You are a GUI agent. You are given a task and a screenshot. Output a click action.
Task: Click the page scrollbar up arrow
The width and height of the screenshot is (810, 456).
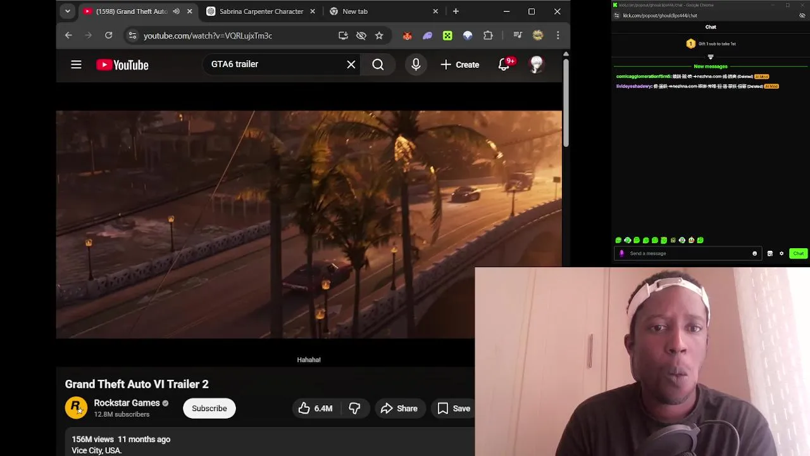(x=566, y=54)
